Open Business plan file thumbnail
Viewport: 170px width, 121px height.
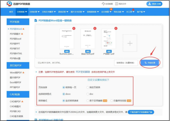tap(67, 39)
